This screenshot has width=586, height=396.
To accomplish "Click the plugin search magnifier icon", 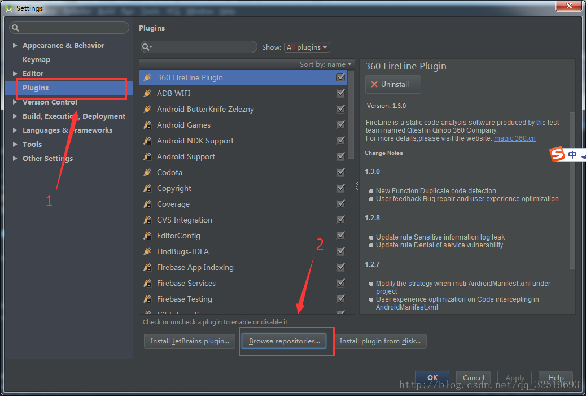I will click(147, 47).
